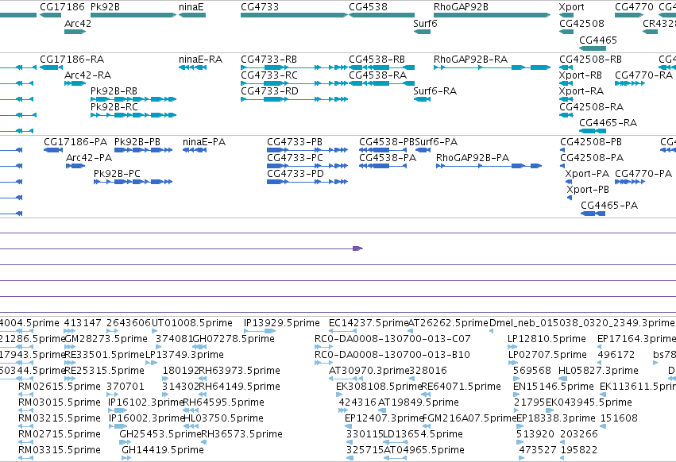This screenshot has height=462, width=676.
Task: Click the RE33501.5prime EST label
Action: (104, 355)
